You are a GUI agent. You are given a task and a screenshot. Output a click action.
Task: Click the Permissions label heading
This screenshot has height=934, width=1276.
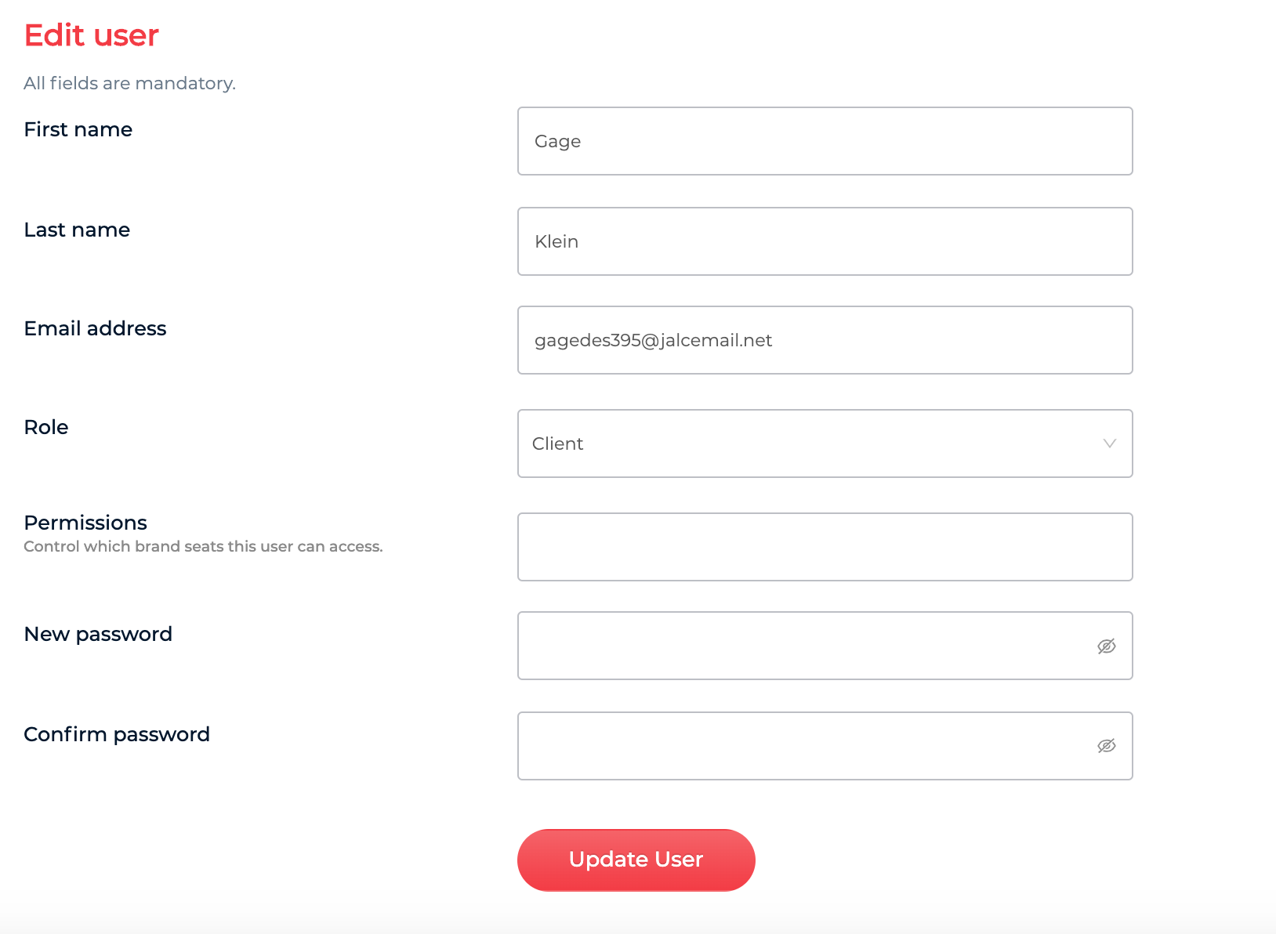point(85,523)
